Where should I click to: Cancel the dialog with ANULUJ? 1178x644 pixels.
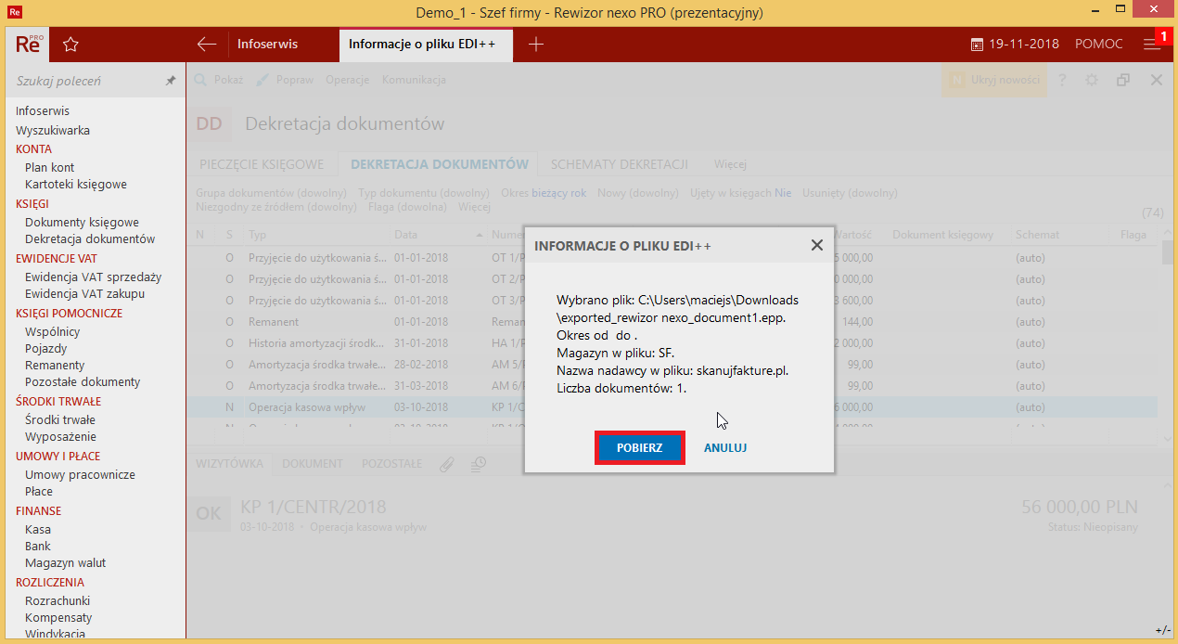724,447
